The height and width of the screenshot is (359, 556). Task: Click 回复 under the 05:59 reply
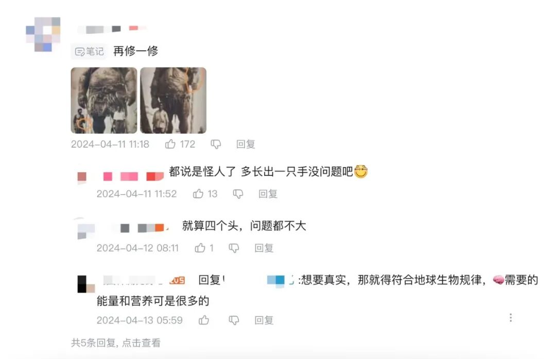[264, 320]
